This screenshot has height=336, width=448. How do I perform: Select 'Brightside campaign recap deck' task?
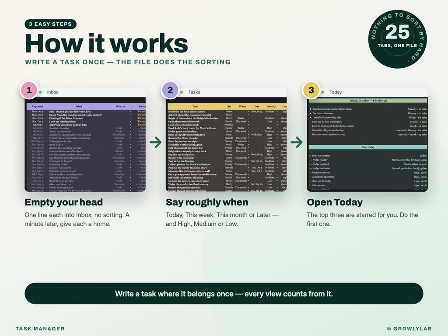[187, 151]
